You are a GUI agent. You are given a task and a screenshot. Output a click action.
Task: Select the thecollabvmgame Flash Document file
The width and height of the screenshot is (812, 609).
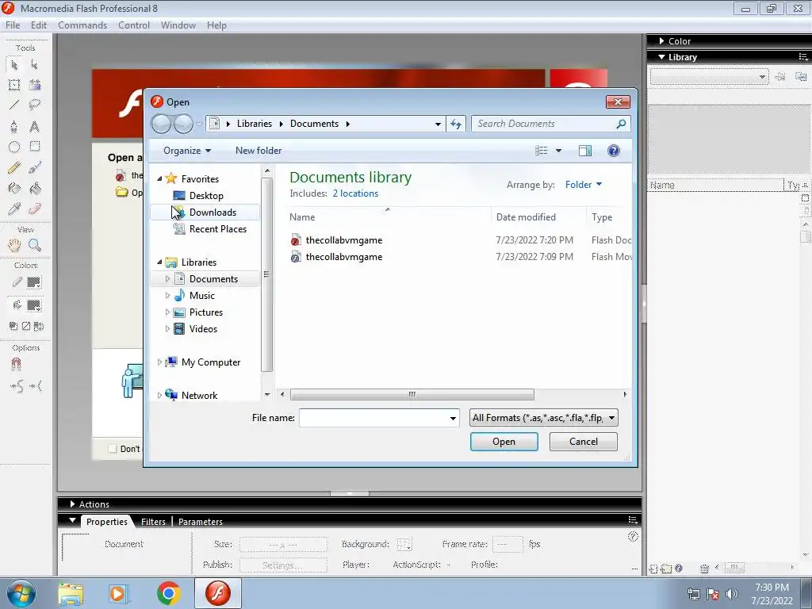click(x=344, y=240)
